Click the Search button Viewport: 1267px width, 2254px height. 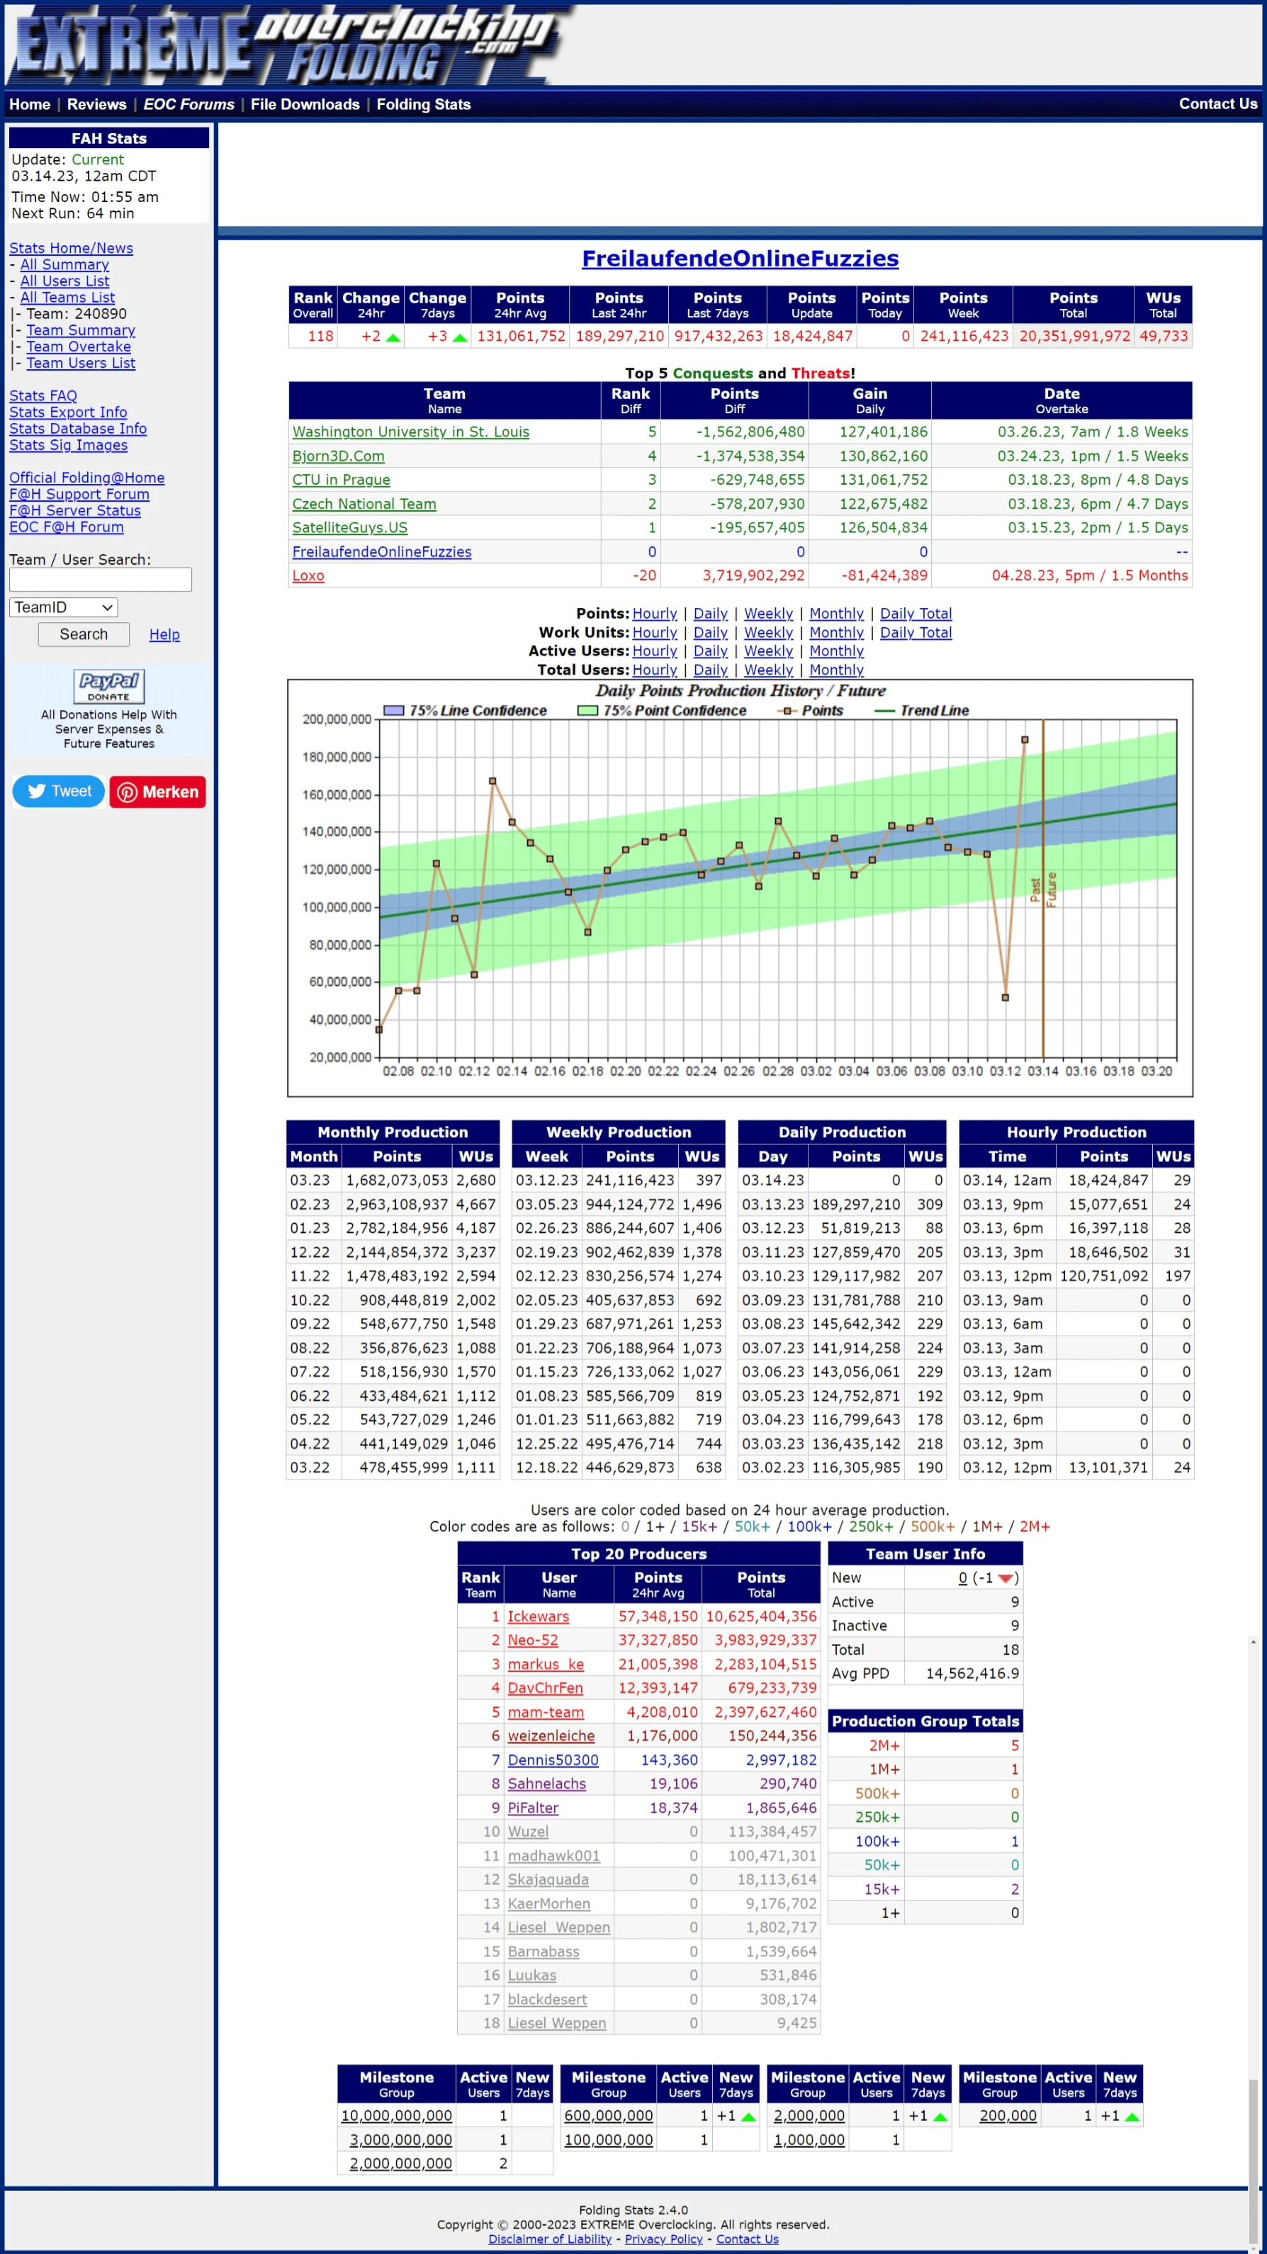point(84,634)
